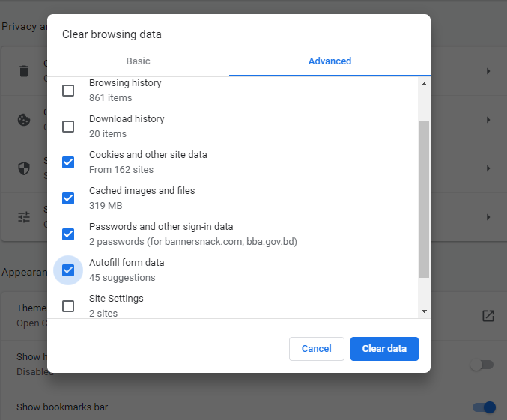Screen dimensions: 507x420
Task: Check the Browsing history checkbox
Action: tap(68, 91)
